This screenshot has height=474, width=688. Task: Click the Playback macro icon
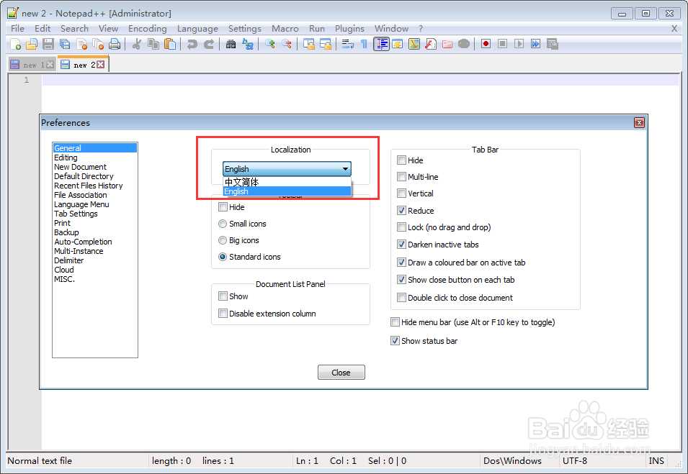tap(519, 44)
